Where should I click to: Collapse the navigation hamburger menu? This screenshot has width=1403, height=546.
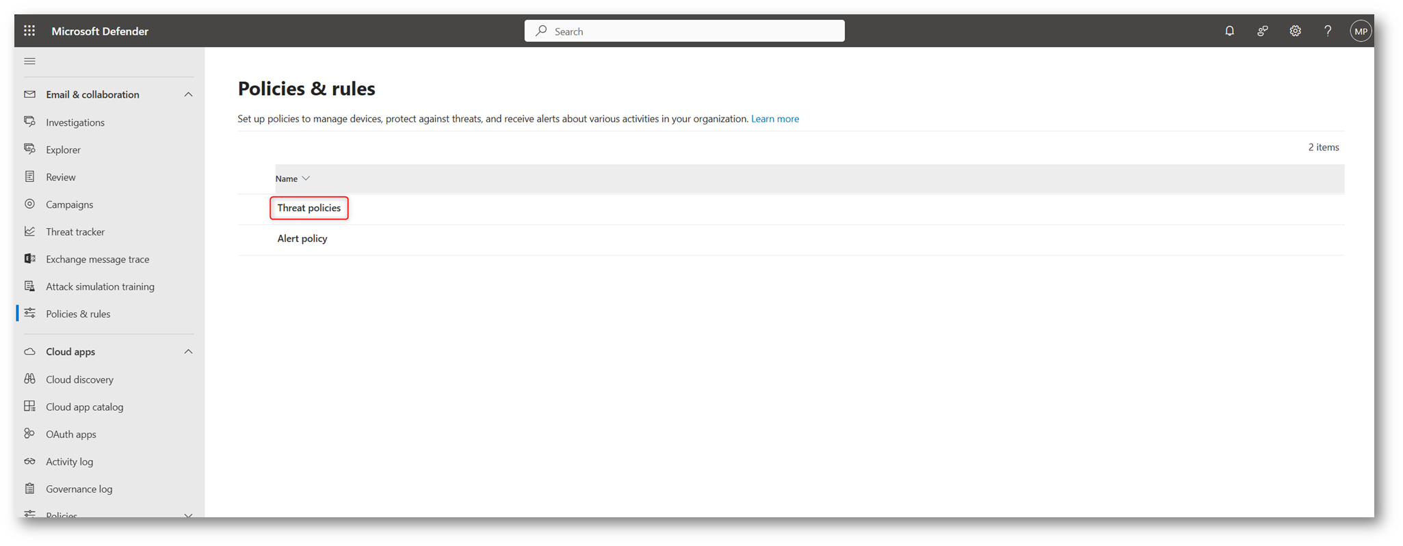(x=29, y=62)
